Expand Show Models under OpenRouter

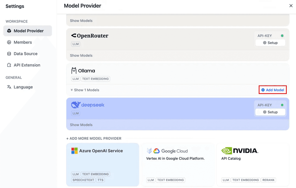coord(80,55)
